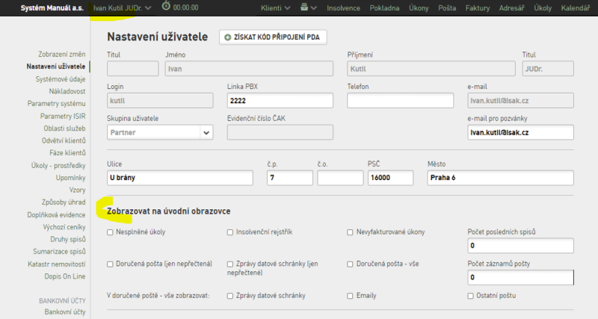Enable the Emaily checkbox
The image size is (598, 319).
[350, 296]
